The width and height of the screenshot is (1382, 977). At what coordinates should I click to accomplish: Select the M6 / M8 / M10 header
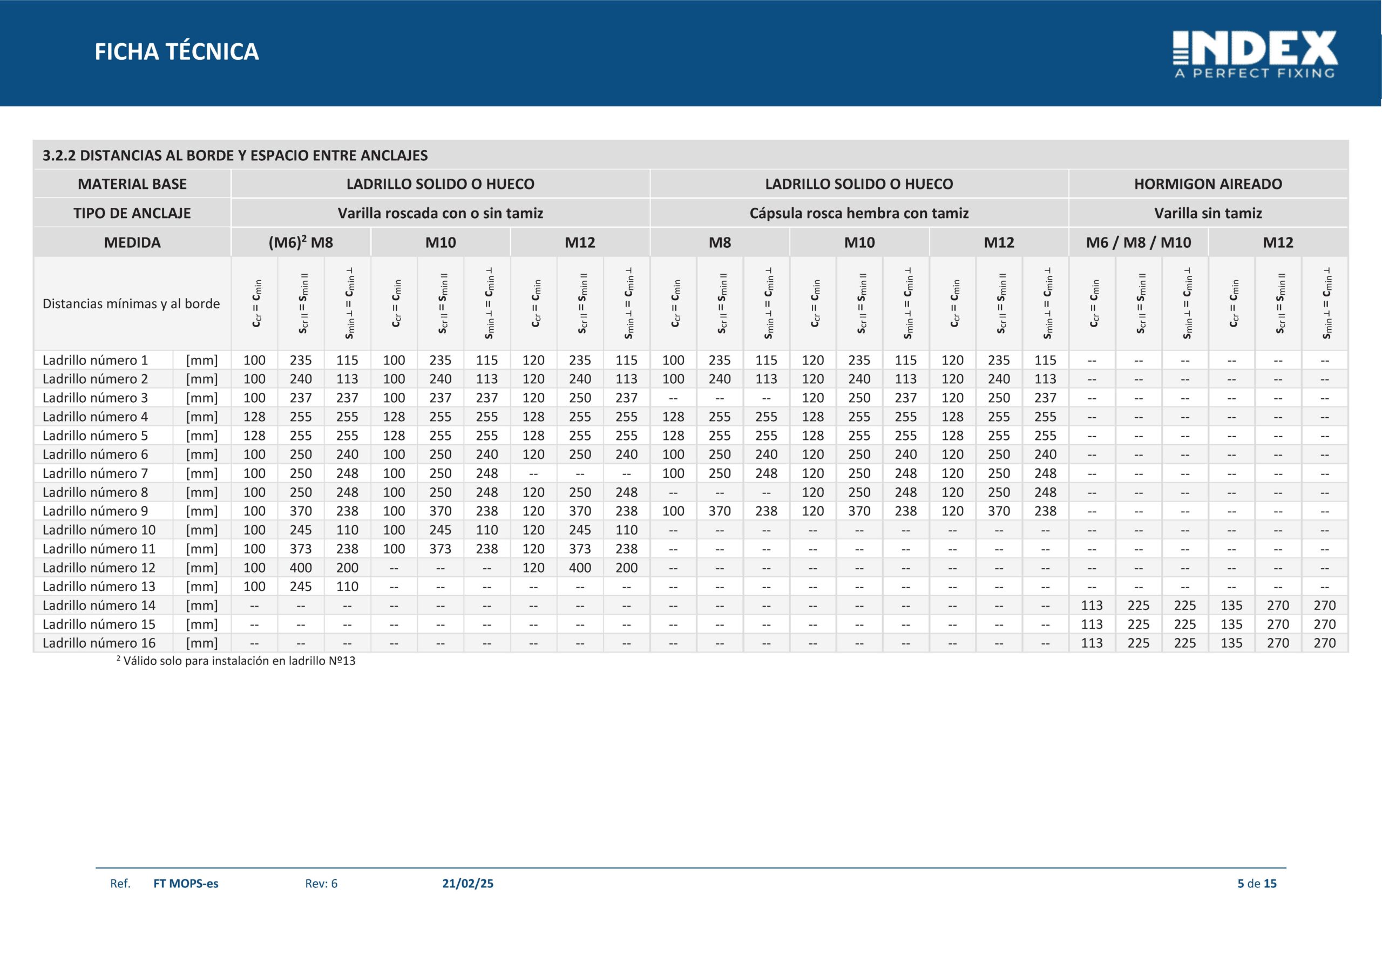[x=1138, y=242]
